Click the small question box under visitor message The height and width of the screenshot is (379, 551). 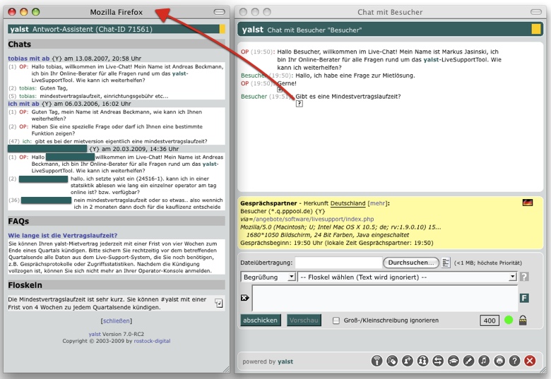click(x=299, y=104)
